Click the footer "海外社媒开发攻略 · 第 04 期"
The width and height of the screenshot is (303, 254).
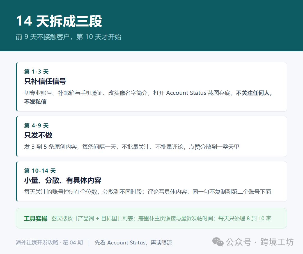pyautogui.click(x=49, y=242)
